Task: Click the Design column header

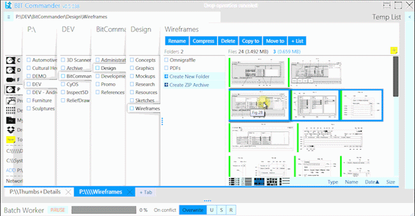Action: [141, 30]
